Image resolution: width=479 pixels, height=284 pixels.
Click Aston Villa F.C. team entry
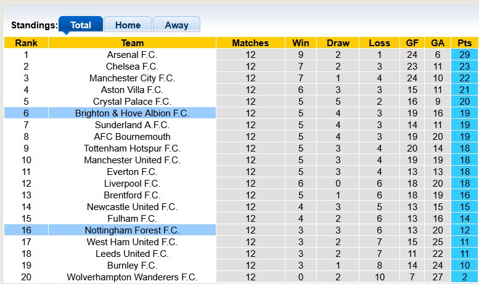[132, 90]
